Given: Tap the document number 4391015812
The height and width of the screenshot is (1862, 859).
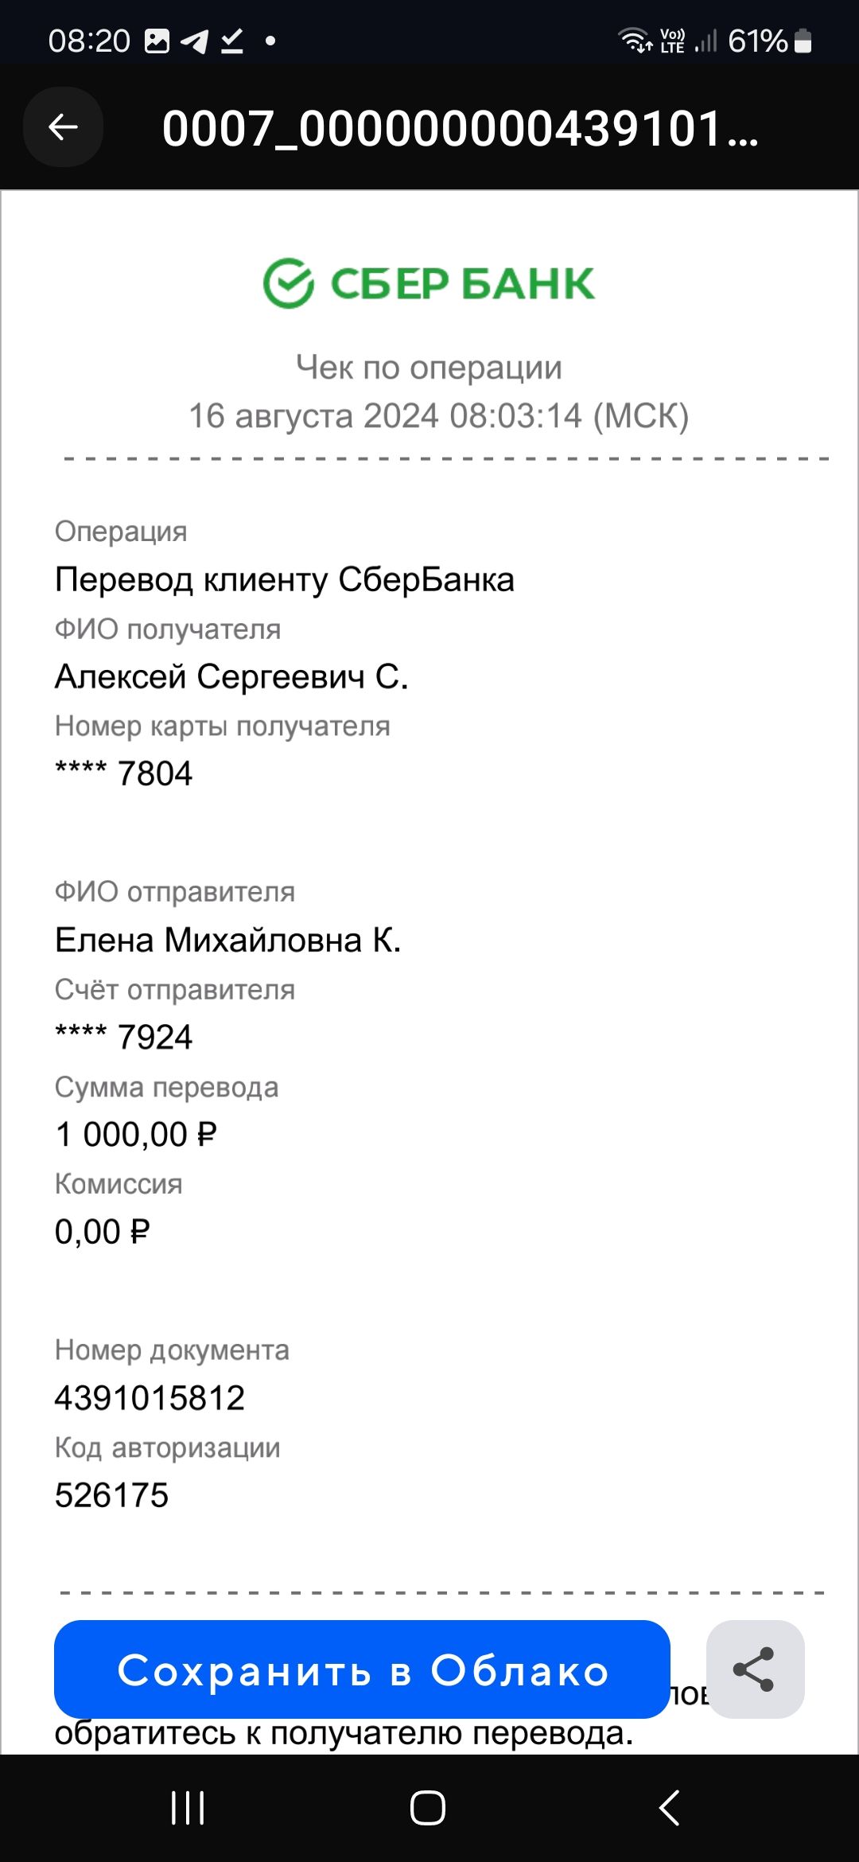Looking at the screenshot, I should tap(150, 1398).
